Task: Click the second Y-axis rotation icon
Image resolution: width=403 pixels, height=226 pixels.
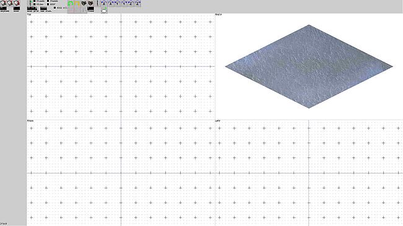Action: (x=124, y=3)
